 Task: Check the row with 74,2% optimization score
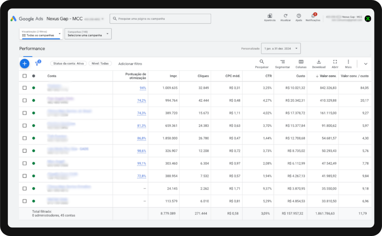[x=24, y=100]
